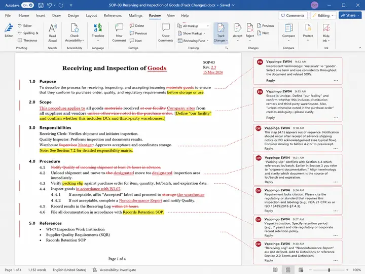This screenshot has width=365, height=274.
Task: Jump to Next change
Action: coord(263,33)
